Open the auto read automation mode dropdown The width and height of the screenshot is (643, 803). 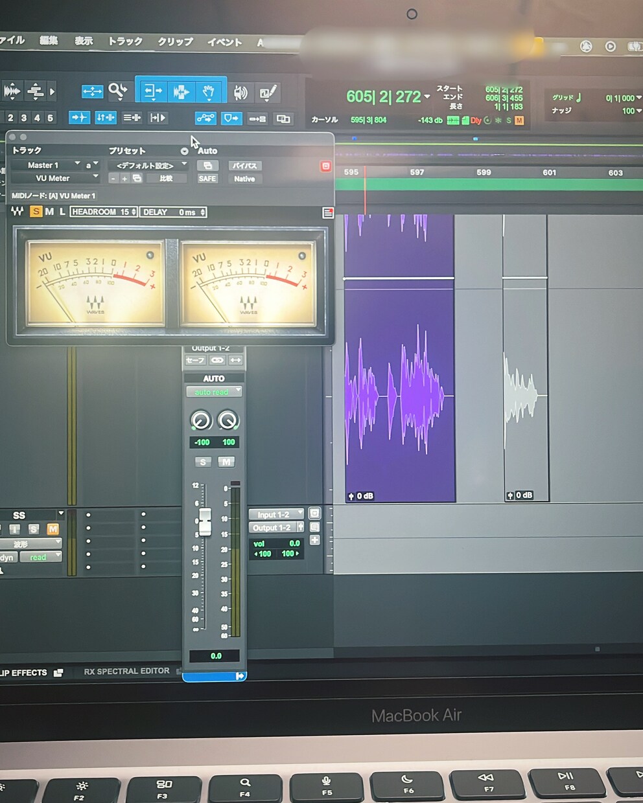tap(214, 392)
